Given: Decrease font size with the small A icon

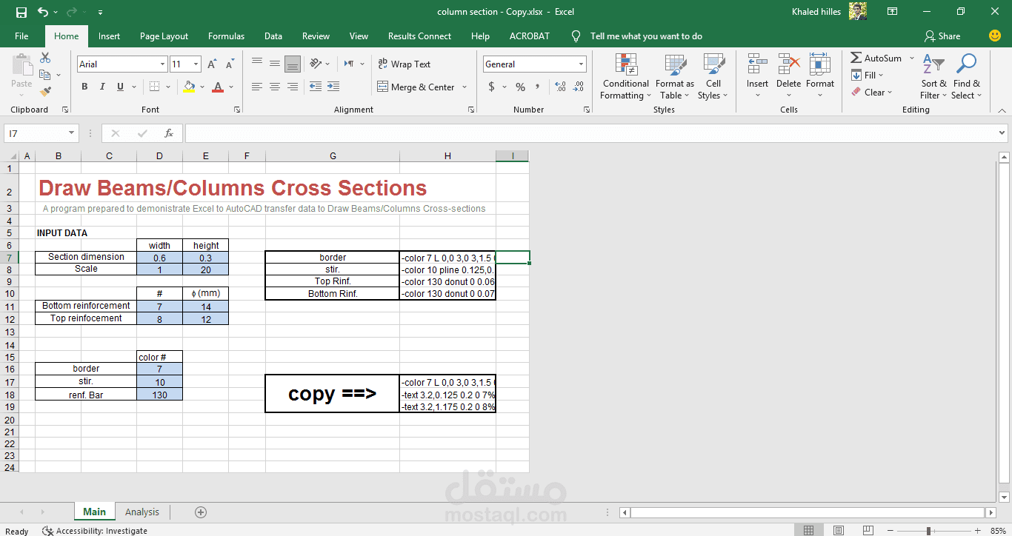Looking at the screenshot, I should 230,64.
